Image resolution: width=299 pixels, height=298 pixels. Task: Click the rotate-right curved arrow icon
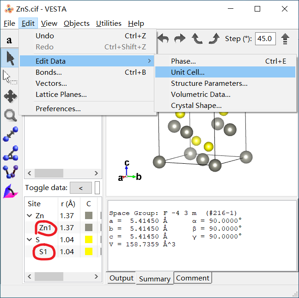(x=180, y=39)
